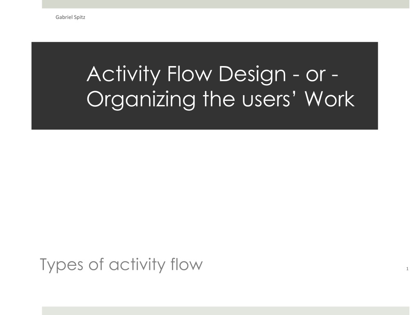
Task: Select the trailing dash after "or" in the title
Action: click(x=335, y=76)
